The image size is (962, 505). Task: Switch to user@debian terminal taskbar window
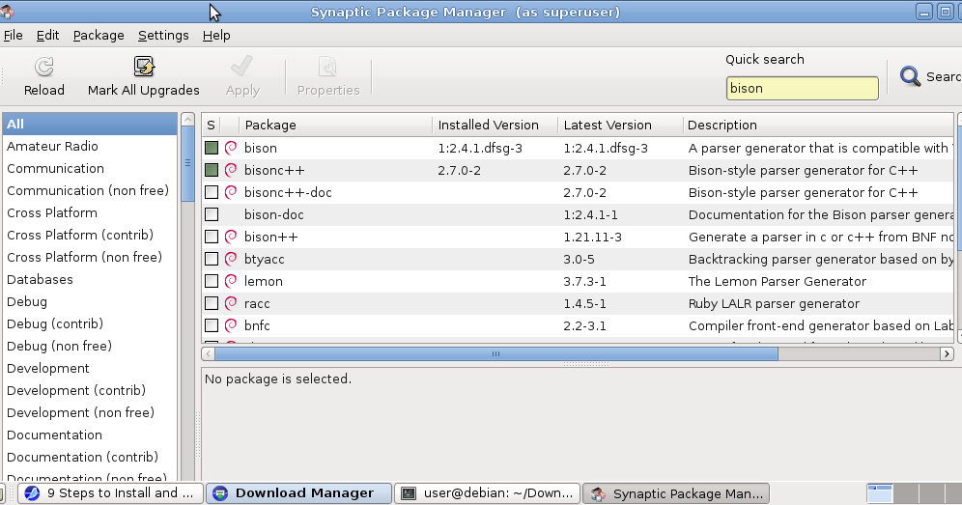487,493
